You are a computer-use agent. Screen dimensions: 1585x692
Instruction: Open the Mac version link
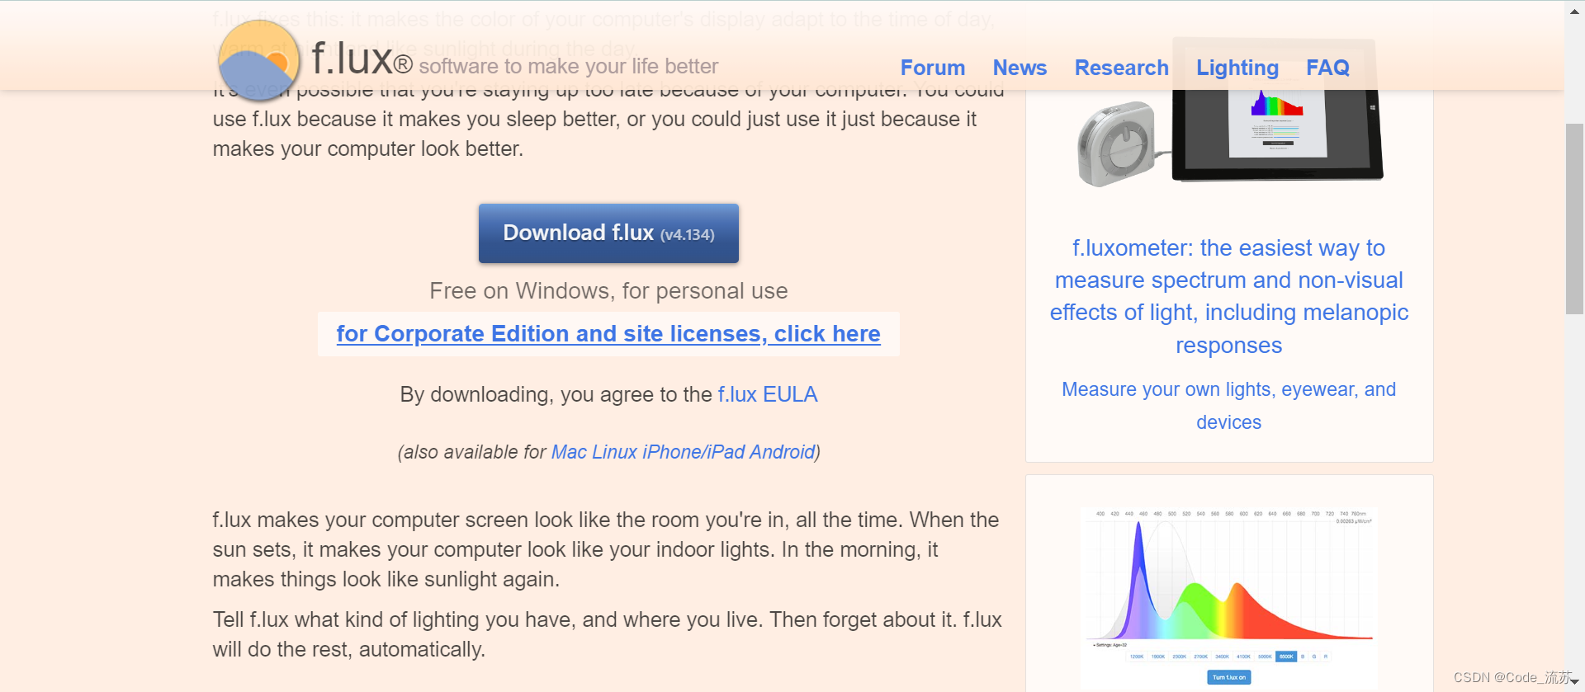click(x=569, y=452)
